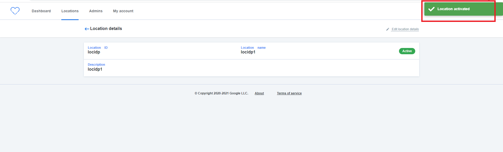Open the About link in footer
This screenshot has height=152, width=503.
(259, 93)
